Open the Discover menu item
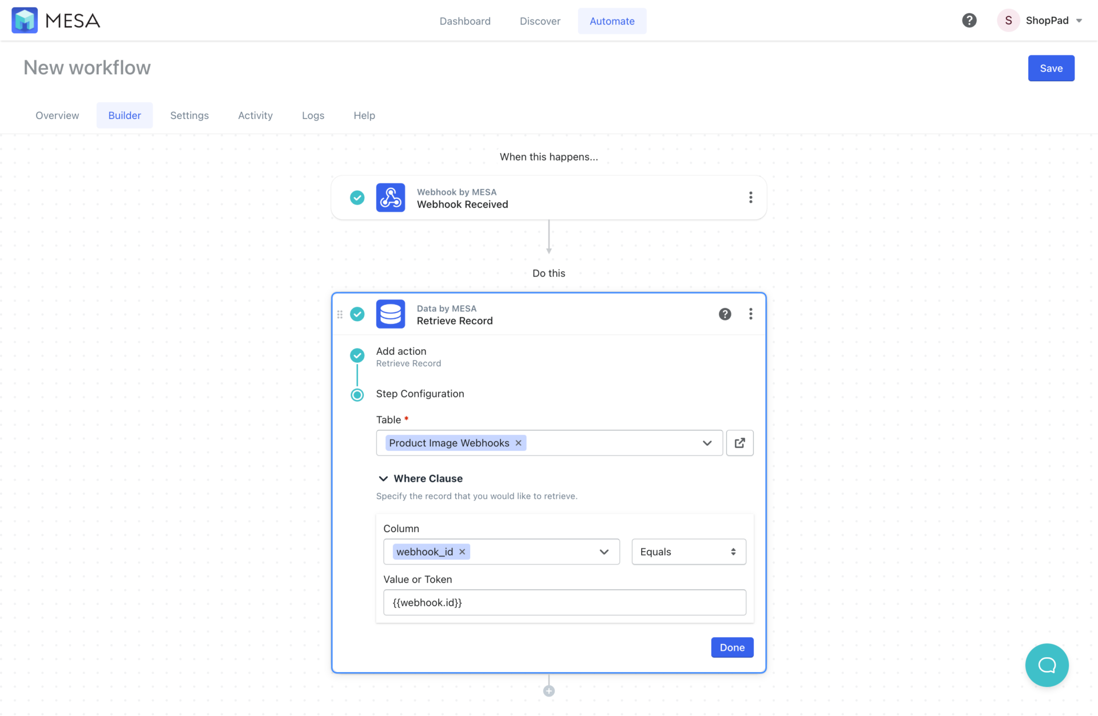This screenshot has height=716, width=1098. pyautogui.click(x=540, y=21)
